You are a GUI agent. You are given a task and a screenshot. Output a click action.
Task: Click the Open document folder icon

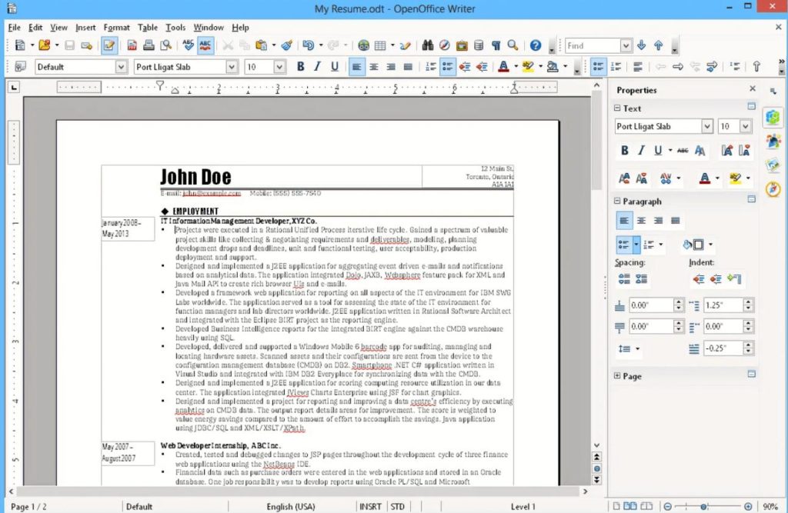44,45
